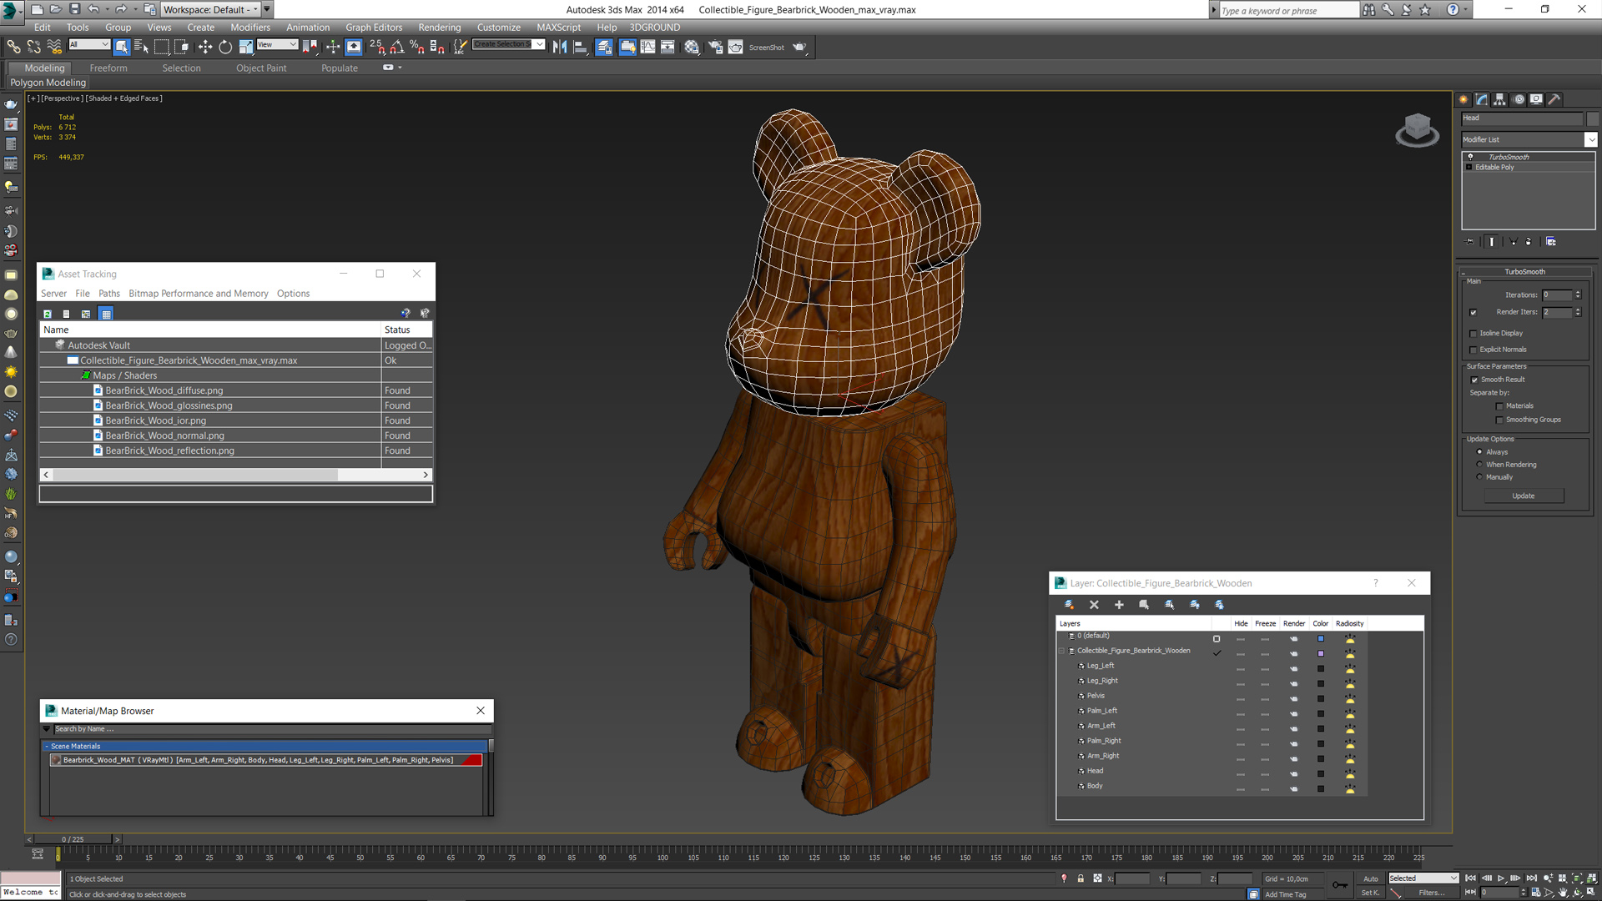The width and height of the screenshot is (1602, 901).
Task: Select the Move transform tool
Action: 205,47
